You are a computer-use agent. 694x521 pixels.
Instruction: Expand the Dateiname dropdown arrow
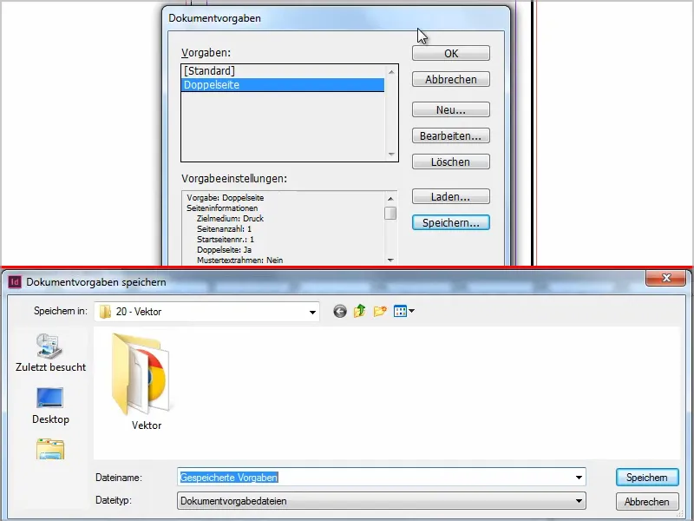pos(579,477)
